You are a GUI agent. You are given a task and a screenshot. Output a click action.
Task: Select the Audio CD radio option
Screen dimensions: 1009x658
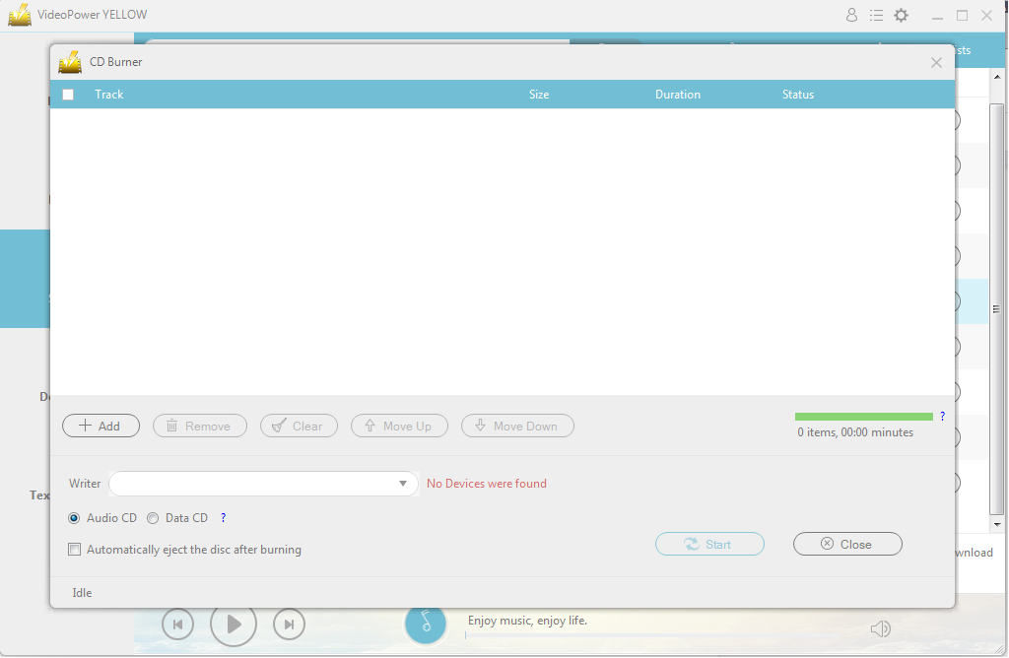coord(75,518)
